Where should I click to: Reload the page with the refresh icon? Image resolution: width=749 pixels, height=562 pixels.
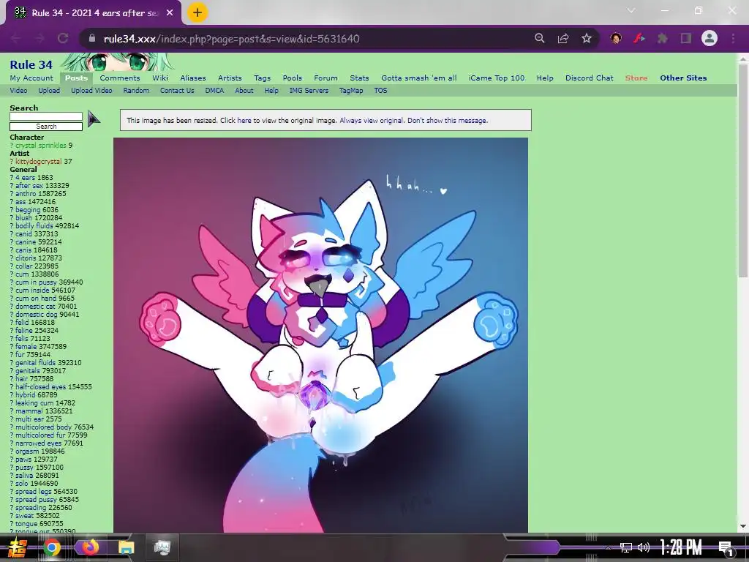click(x=63, y=39)
